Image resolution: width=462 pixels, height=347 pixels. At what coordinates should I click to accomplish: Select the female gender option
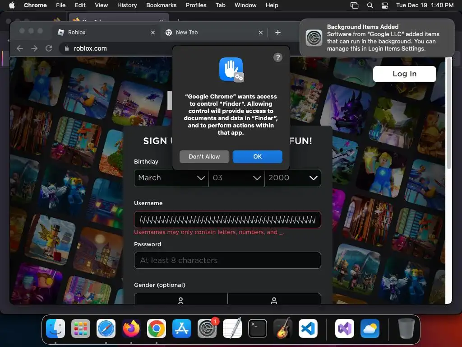180,299
